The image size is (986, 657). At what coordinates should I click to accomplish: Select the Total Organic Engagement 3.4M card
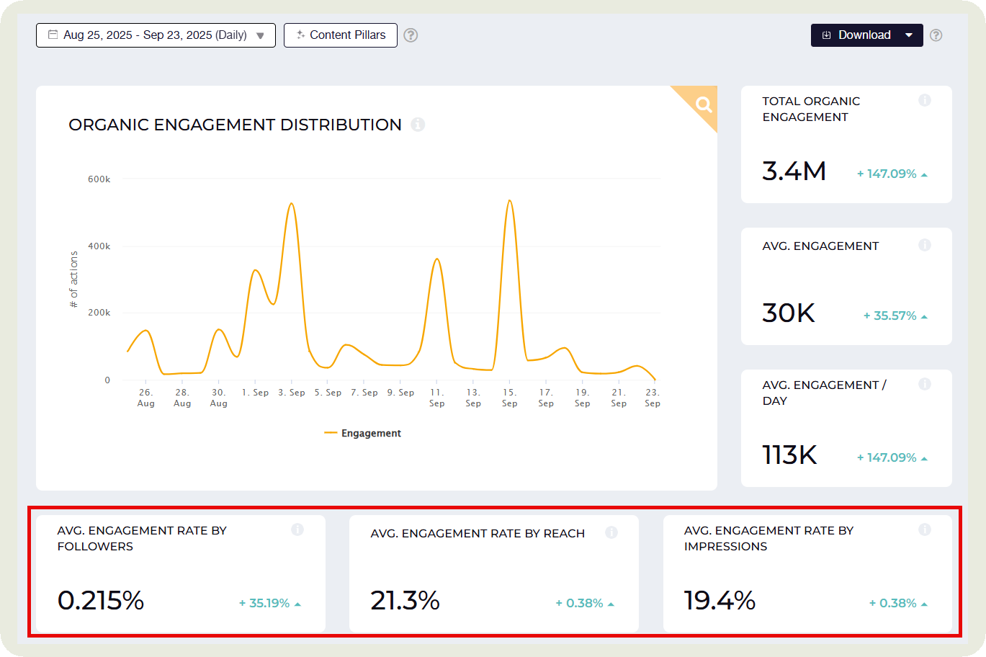(846, 145)
